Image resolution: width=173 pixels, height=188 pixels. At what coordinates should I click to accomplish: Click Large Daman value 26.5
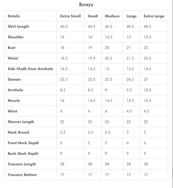point(130,79)
